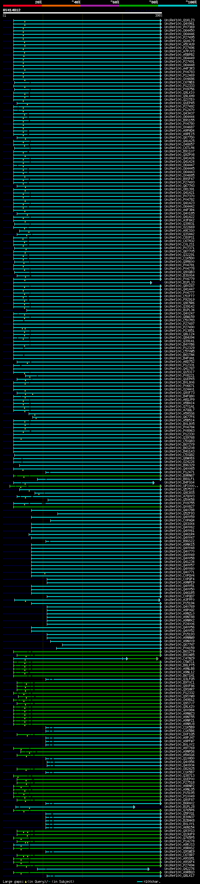This screenshot has height=884, width=200.
Task: Select the UniRef100_Q3LFQ5 label
Action: point(179,679)
